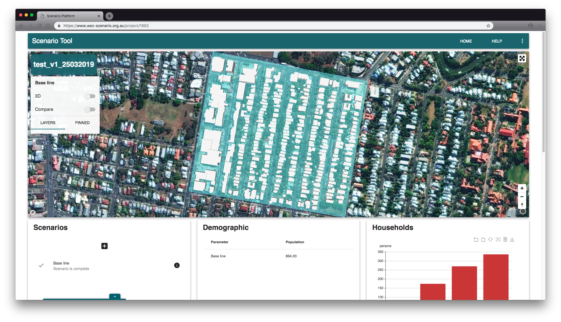Viewport: 561px width, 322px height.
Task: Click the tallest red Households bar
Action: point(496,277)
